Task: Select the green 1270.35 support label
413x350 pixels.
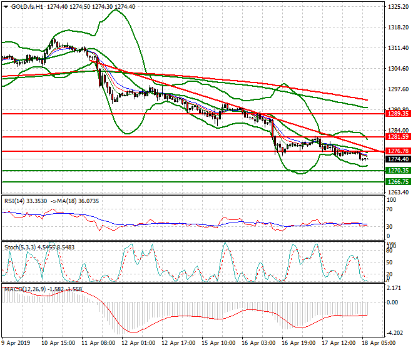Action: (397, 170)
